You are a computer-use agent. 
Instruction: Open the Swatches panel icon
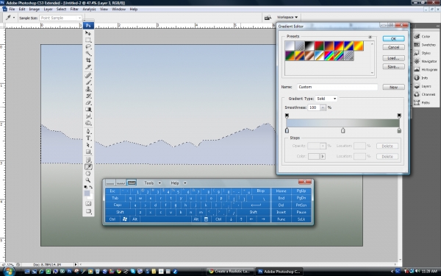coord(417,44)
